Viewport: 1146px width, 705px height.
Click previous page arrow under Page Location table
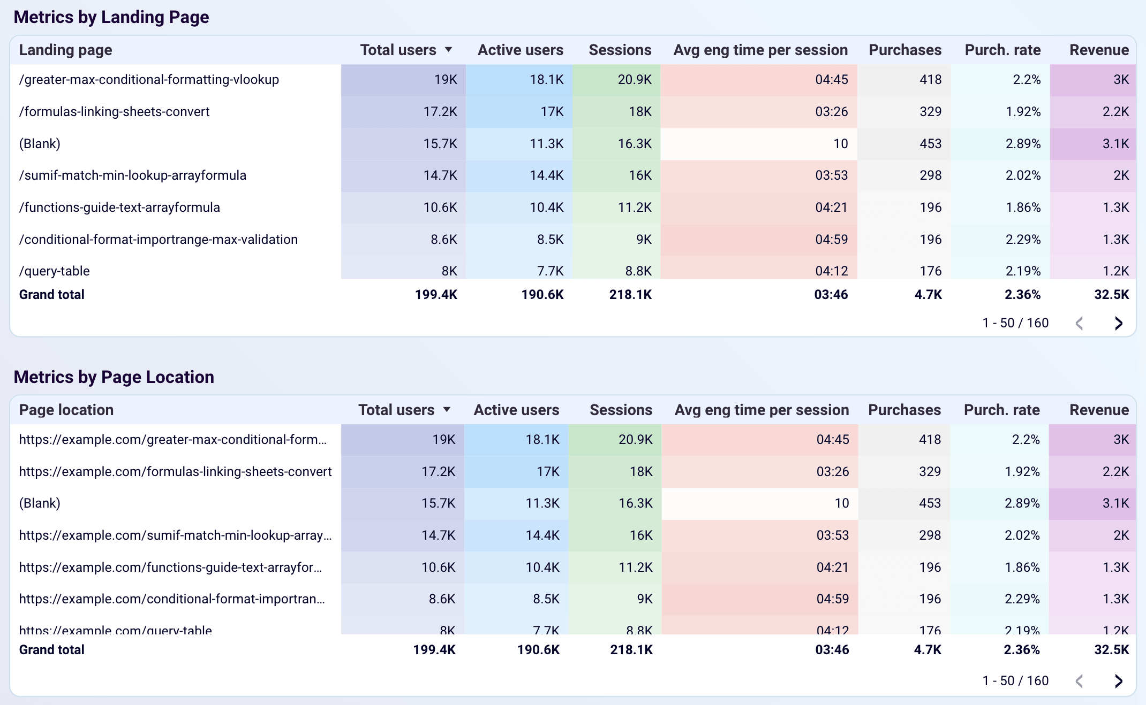[1080, 681]
